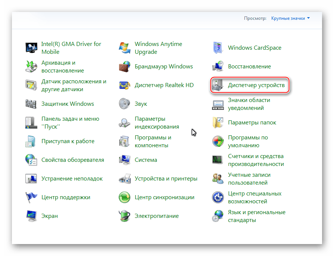Click the Центр поддержки flag icon
Image resolution: width=334 pixels, height=256 pixels.
31,197
